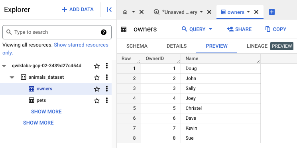Focus the Type to search field
This screenshot has width=297, height=148.
[57, 32]
